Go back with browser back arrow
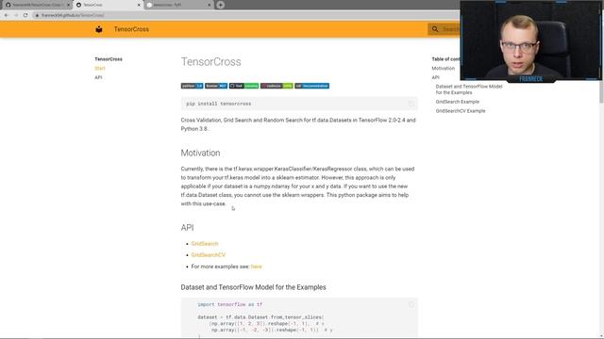This screenshot has width=604, height=339. [x=7, y=15]
